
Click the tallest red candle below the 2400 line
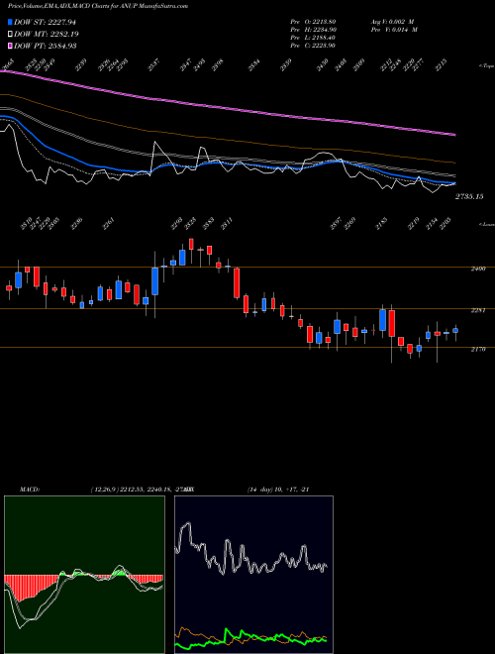pos(237,283)
